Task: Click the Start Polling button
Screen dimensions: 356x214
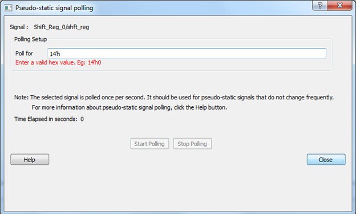Action: point(149,144)
